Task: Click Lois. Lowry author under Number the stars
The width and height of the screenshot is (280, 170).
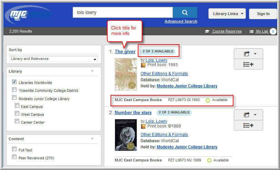Action: (156, 121)
